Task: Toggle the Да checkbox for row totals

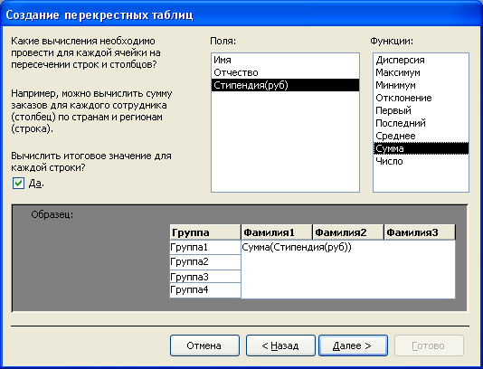Action: (18, 184)
